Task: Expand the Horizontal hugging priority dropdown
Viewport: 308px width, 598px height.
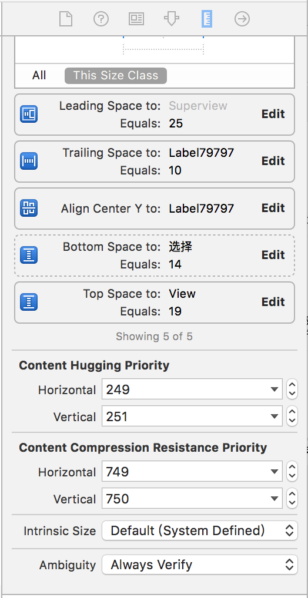Action: point(274,389)
